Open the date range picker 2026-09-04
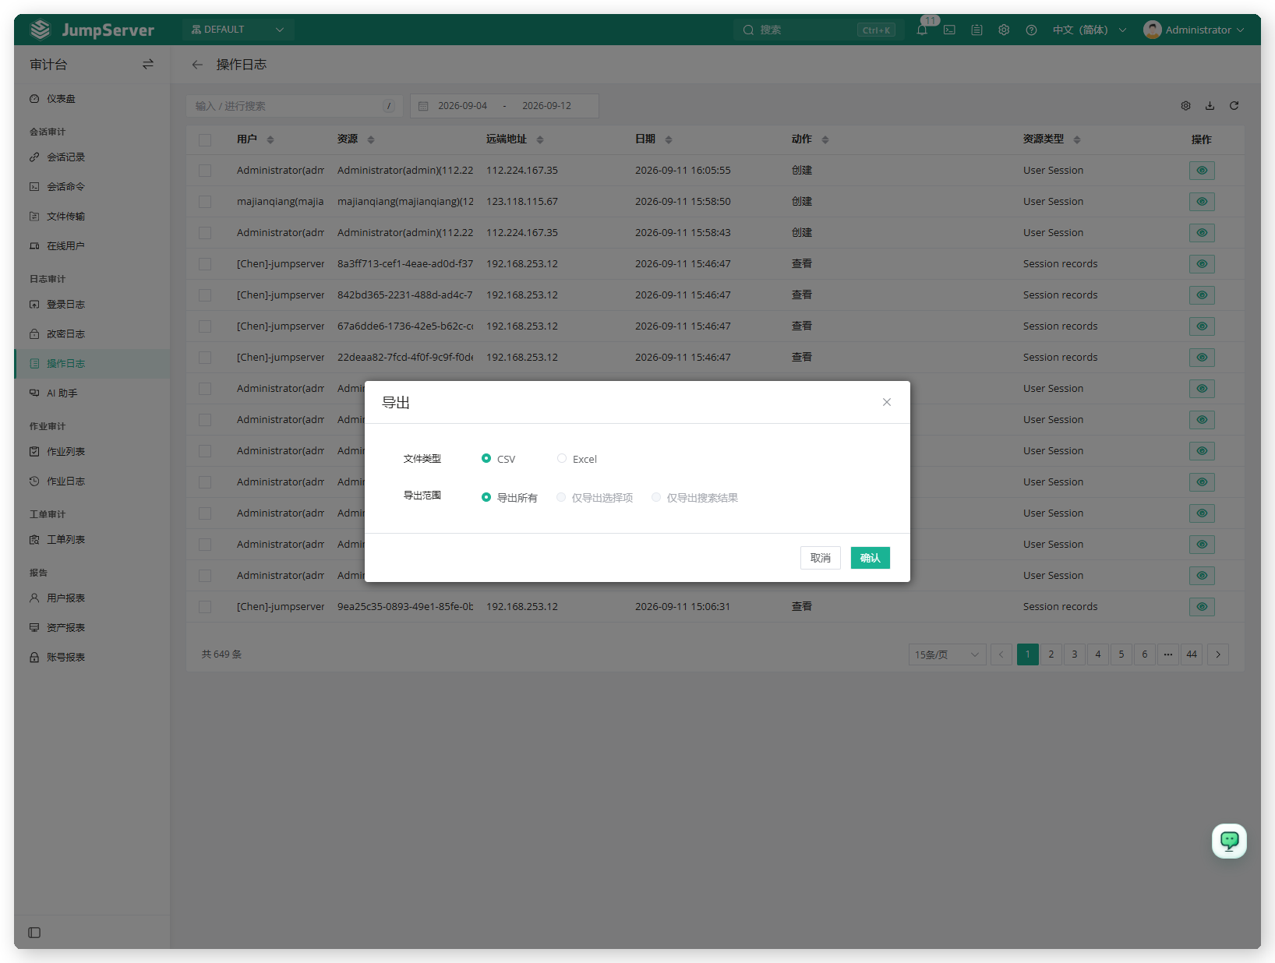1275x963 pixels. pyautogui.click(x=504, y=106)
